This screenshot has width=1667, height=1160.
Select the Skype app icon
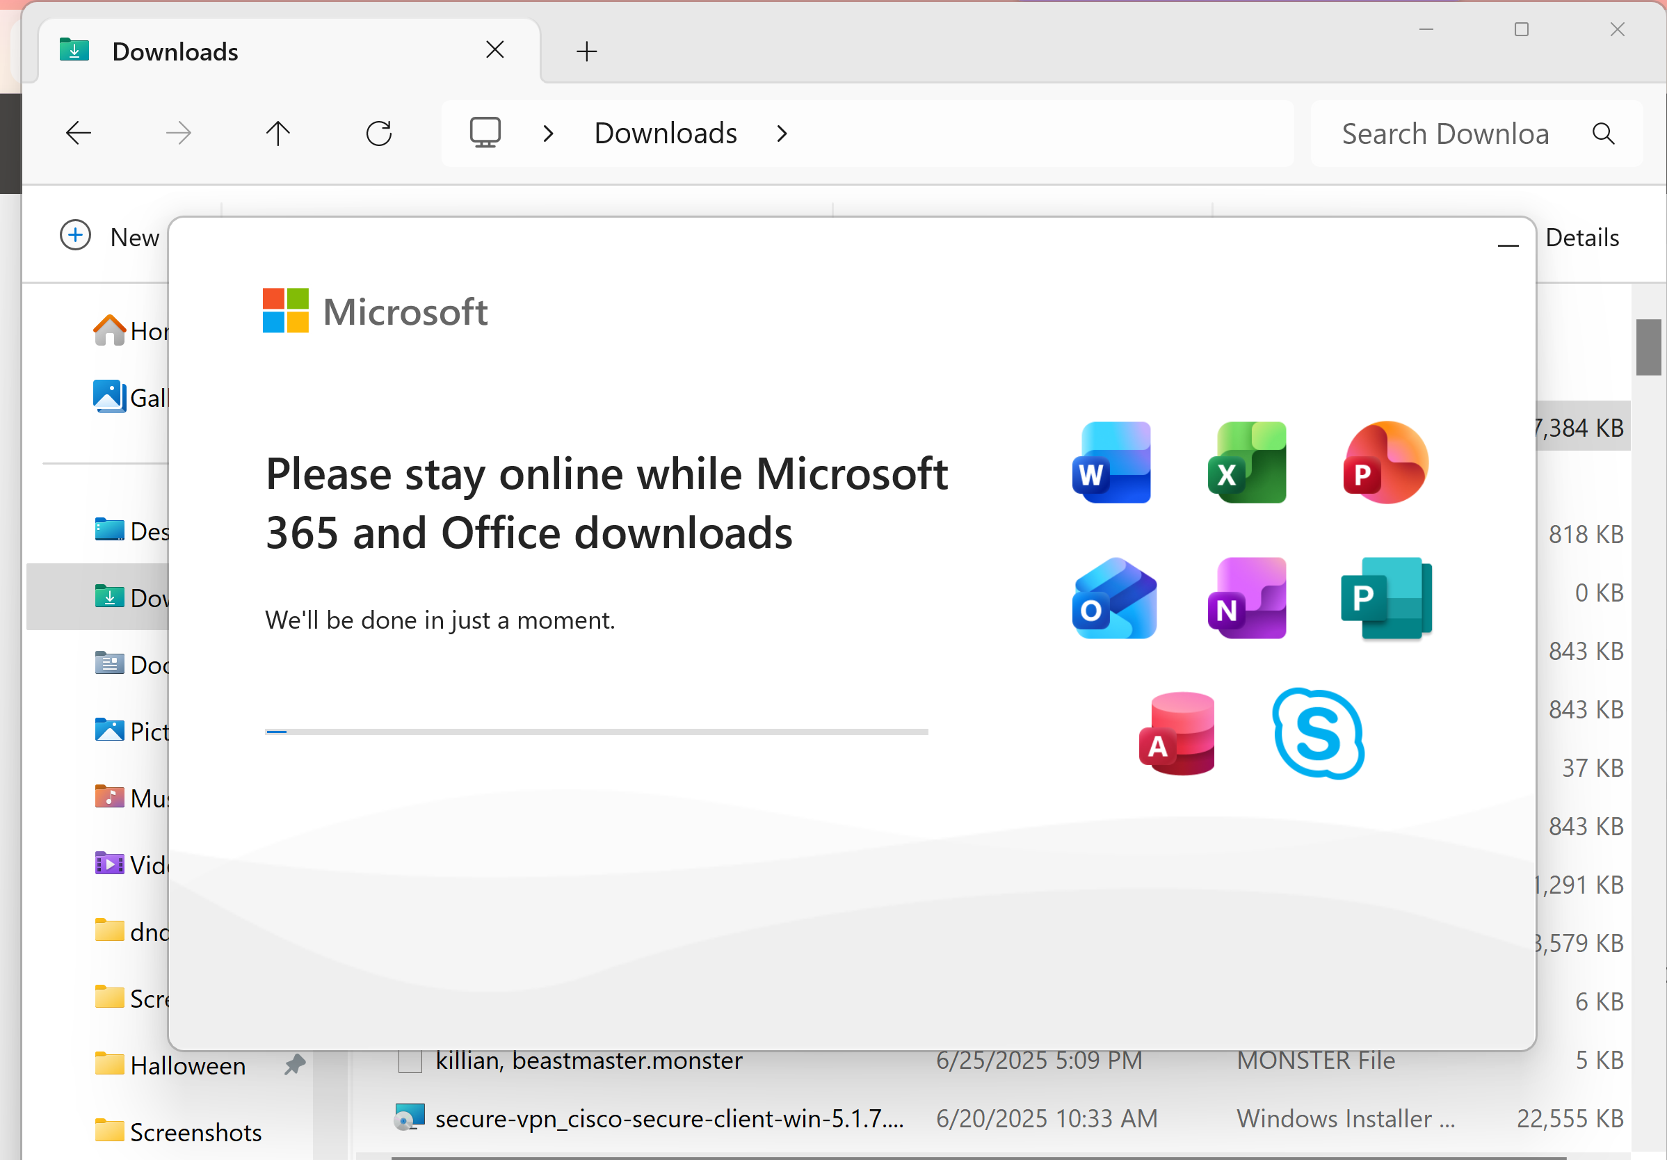1318,733
